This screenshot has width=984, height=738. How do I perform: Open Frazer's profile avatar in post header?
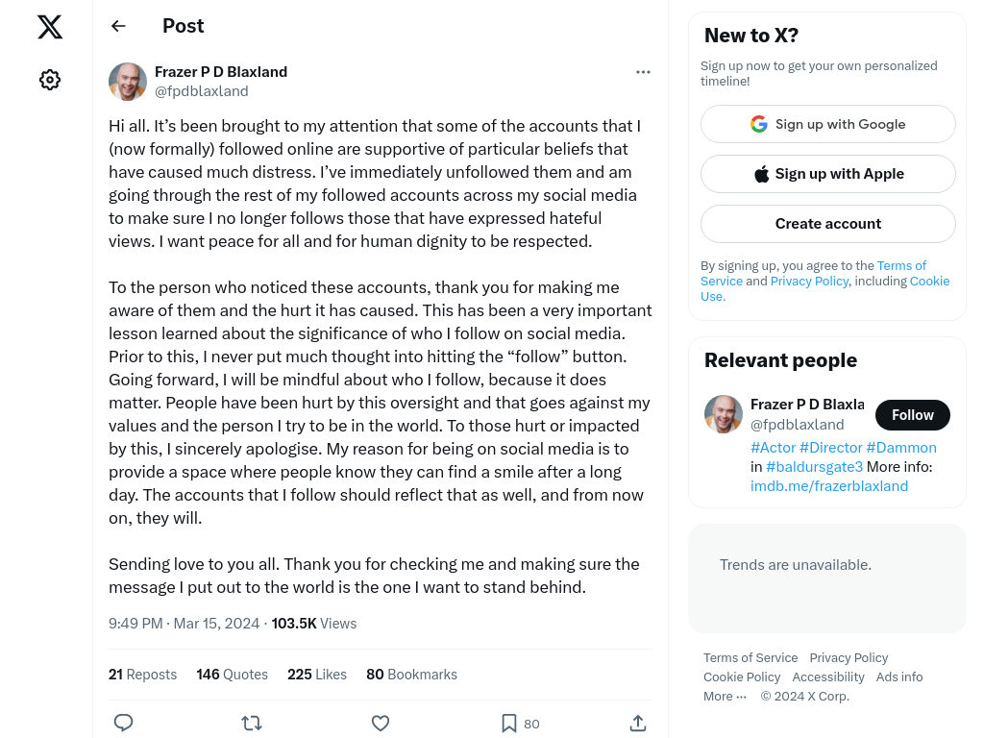point(128,82)
